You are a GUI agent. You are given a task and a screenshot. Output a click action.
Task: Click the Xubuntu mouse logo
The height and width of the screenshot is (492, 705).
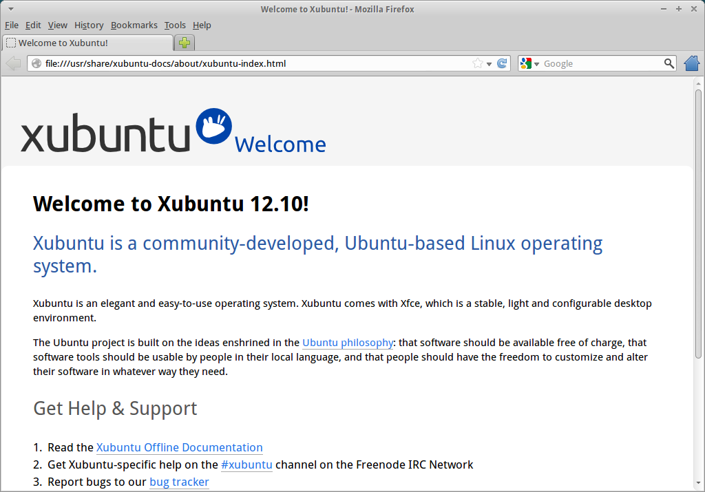213,126
